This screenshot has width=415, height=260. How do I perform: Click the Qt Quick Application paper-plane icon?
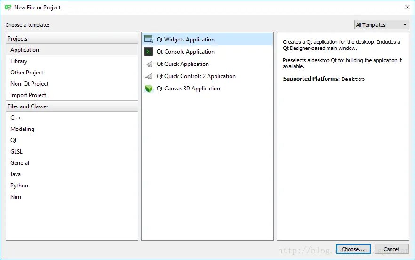(149, 64)
